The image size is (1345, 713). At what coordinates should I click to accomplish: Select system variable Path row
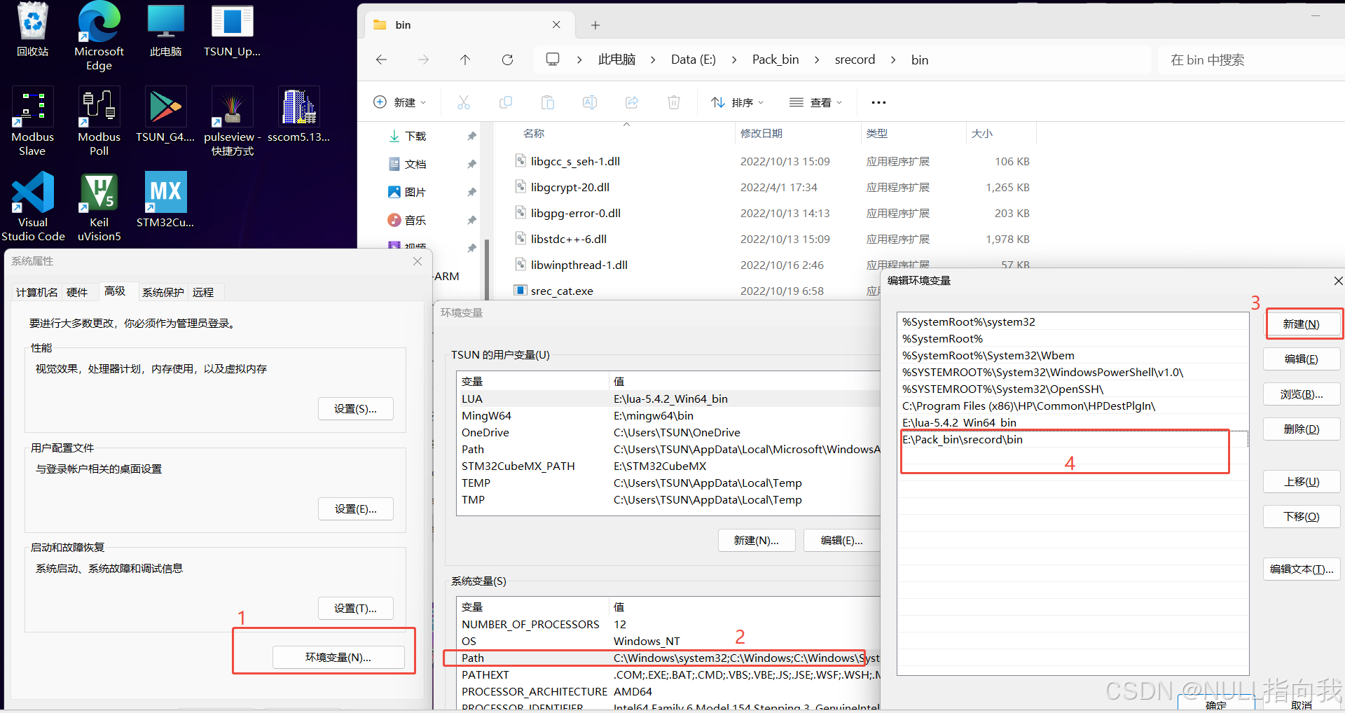[669, 658]
